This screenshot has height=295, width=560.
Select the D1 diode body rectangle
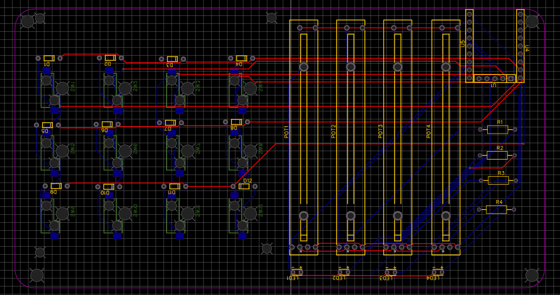pyautogui.click(x=49, y=58)
